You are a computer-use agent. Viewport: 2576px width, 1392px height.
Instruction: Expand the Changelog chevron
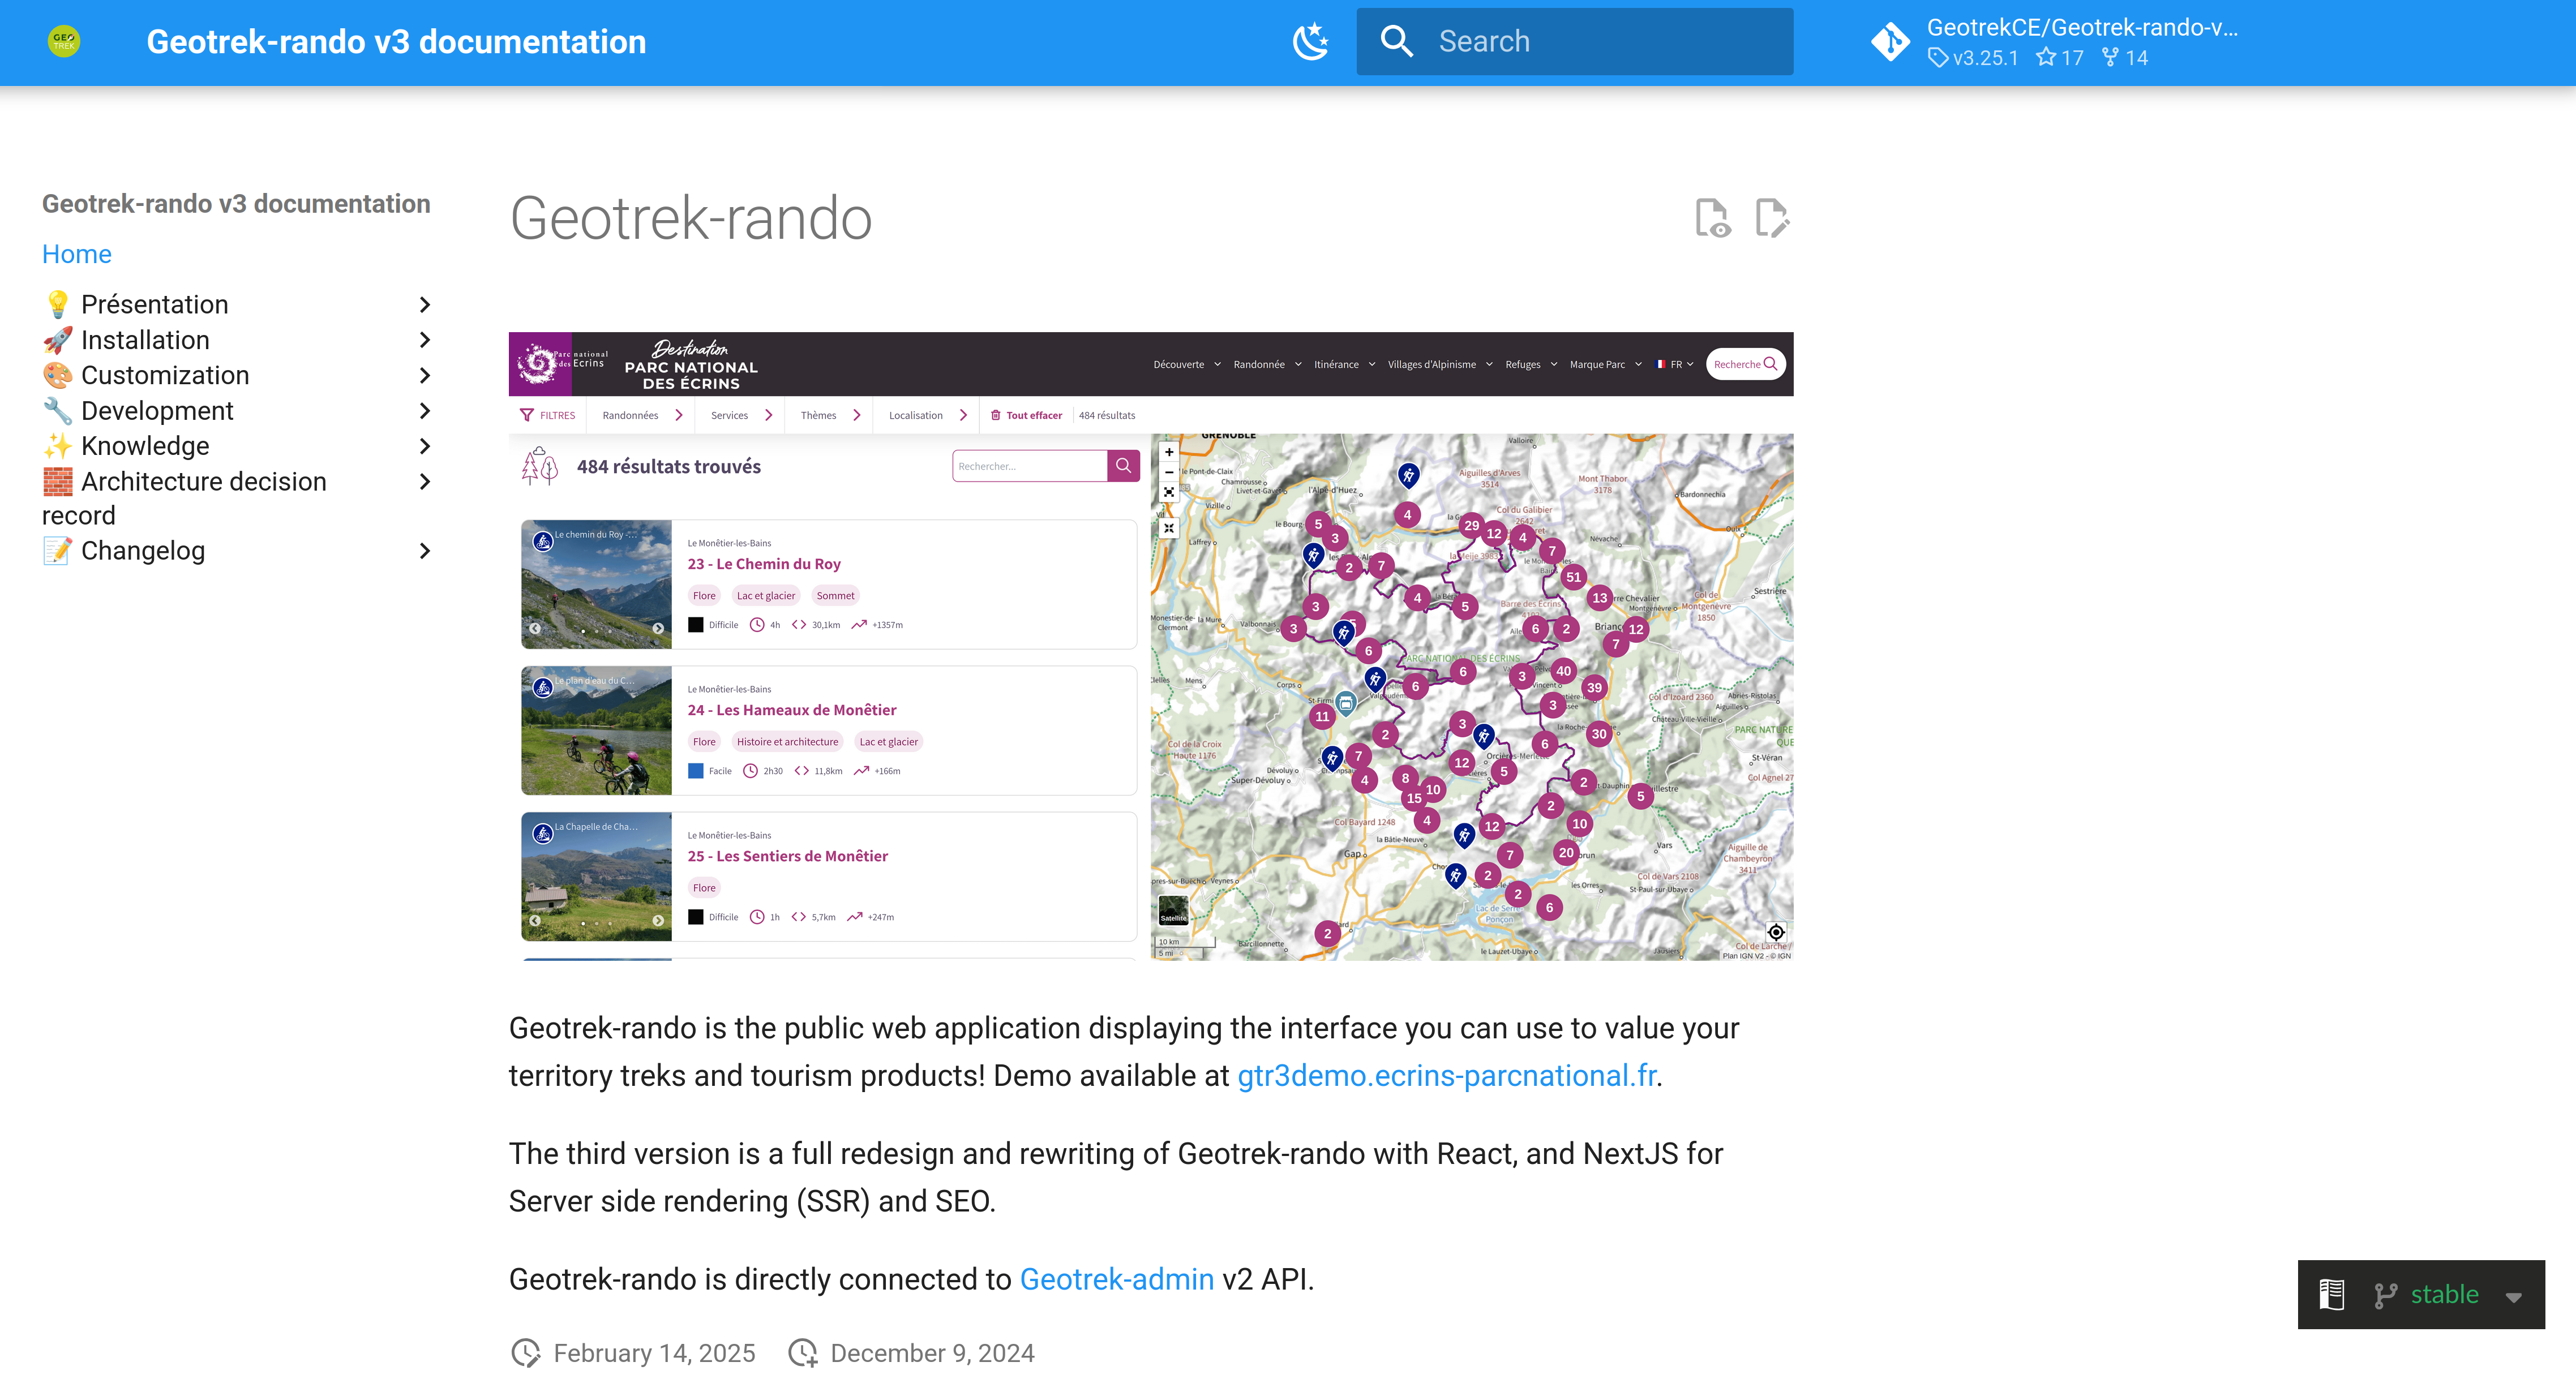pos(424,551)
